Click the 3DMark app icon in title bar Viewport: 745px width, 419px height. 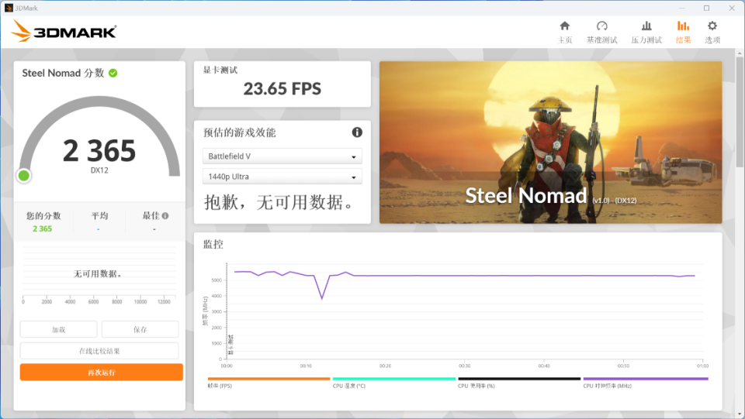pos(9,8)
